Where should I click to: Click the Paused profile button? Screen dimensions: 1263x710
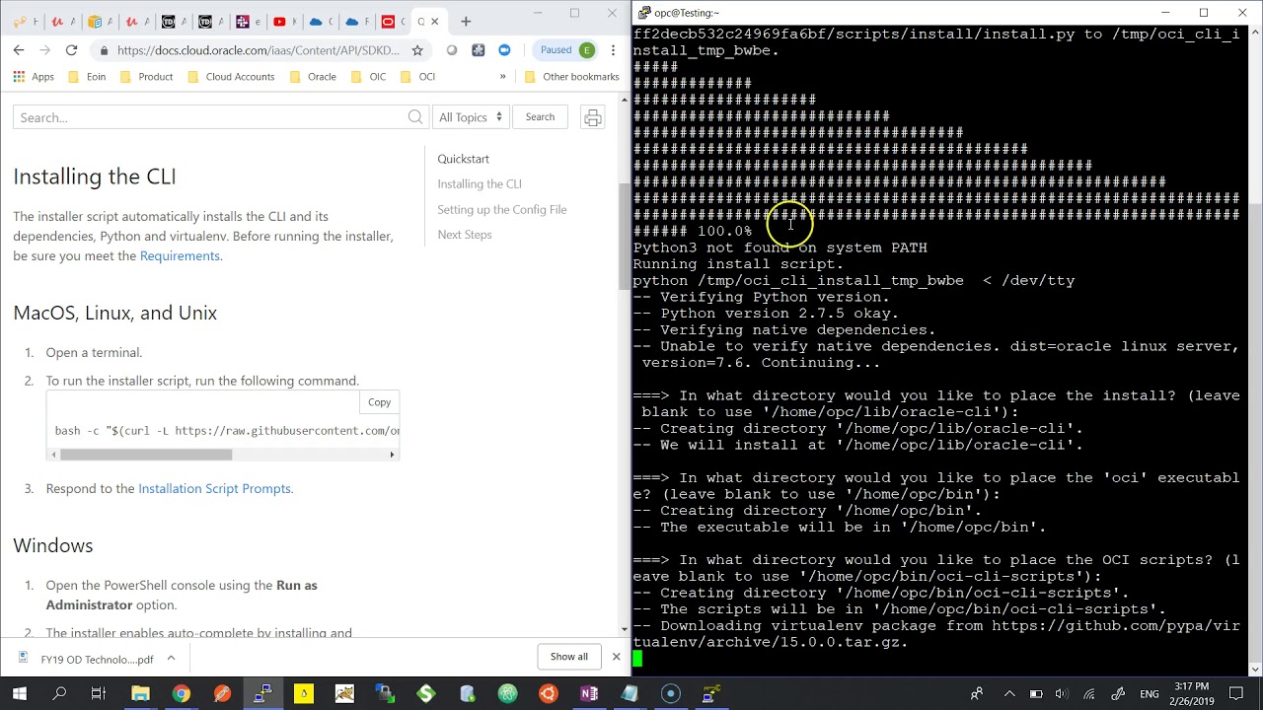click(566, 50)
